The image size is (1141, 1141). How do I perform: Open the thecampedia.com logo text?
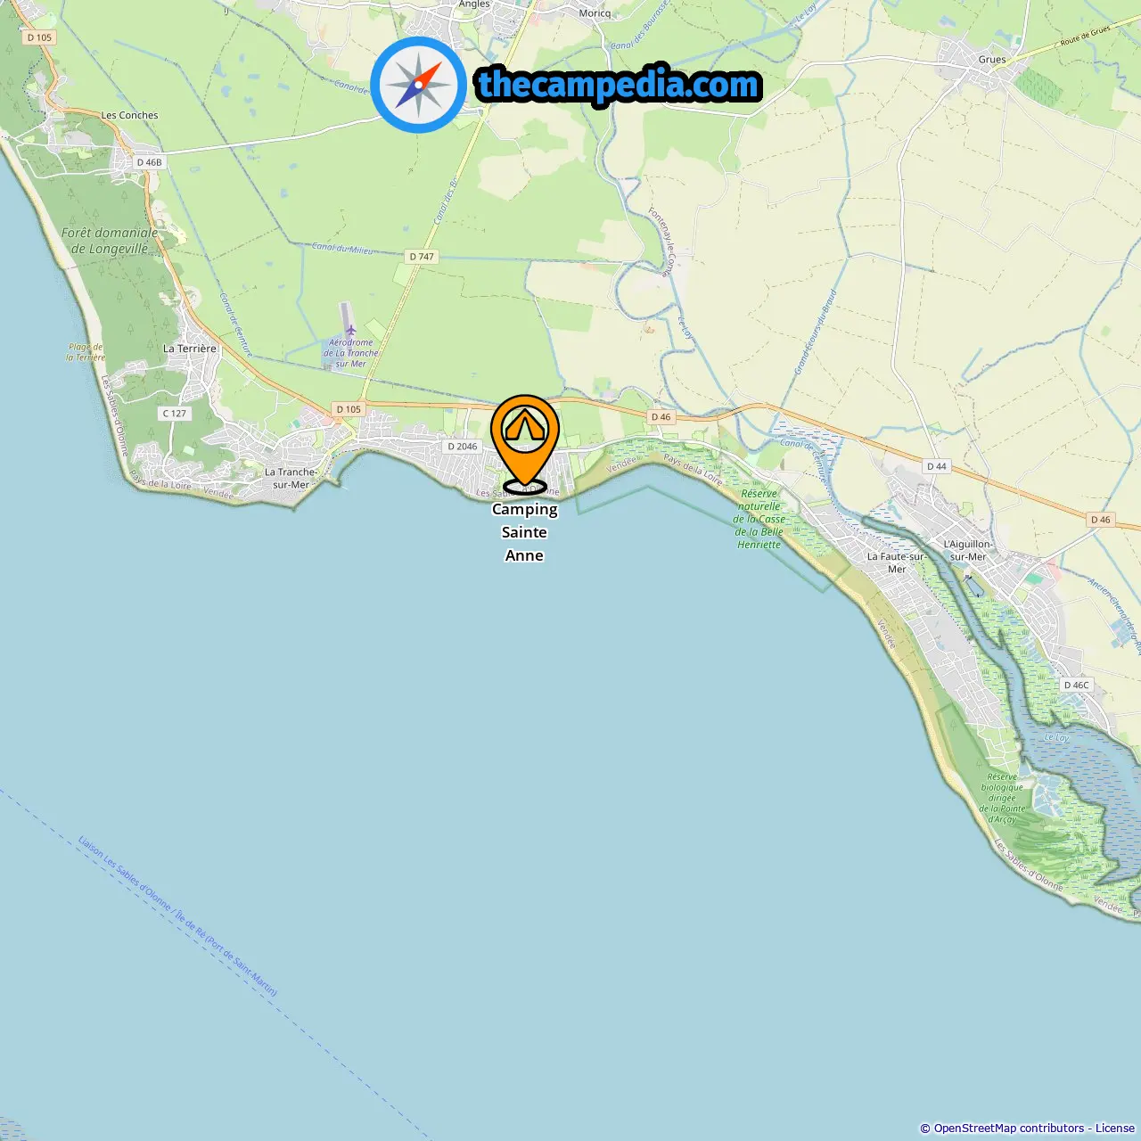(x=619, y=85)
